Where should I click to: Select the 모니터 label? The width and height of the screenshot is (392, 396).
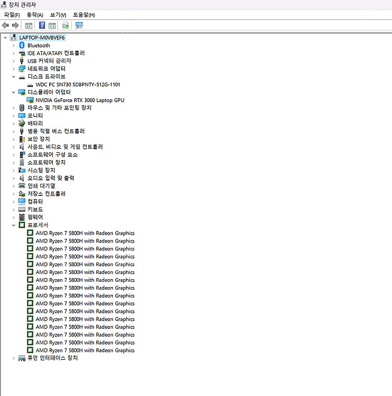[35, 116]
